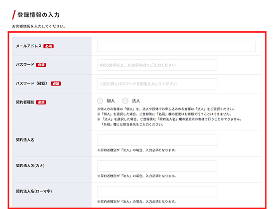The image size is (277, 209).
Task: Focus the パスワード input field
Action: pyautogui.click(x=157, y=65)
